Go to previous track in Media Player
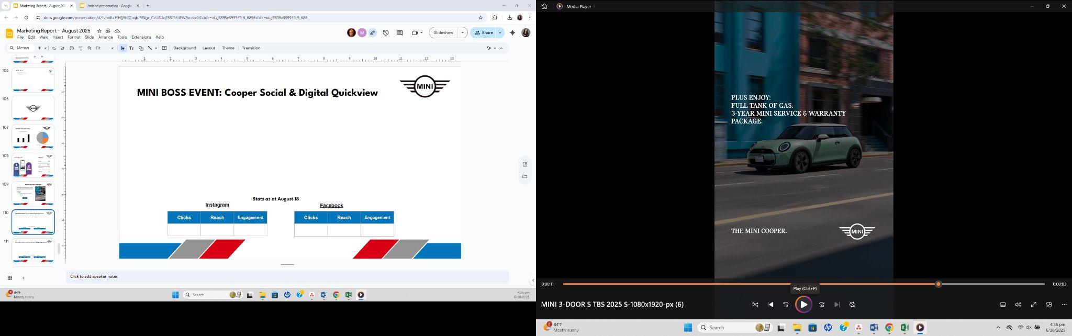 pyautogui.click(x=770, y=305)
